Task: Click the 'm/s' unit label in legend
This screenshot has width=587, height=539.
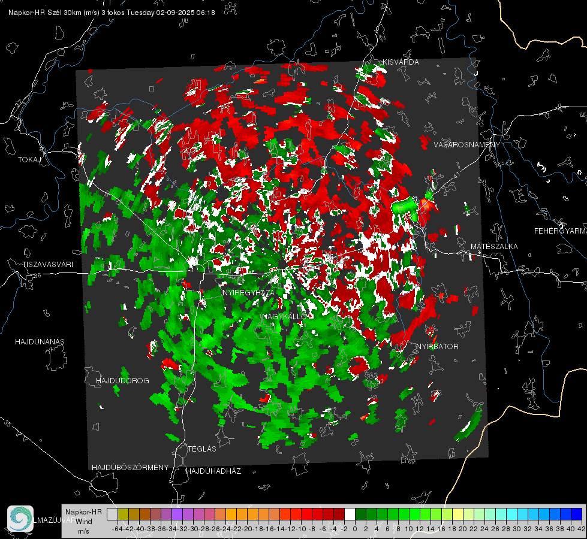Action: pyautogui.click(x=83, y=531)
